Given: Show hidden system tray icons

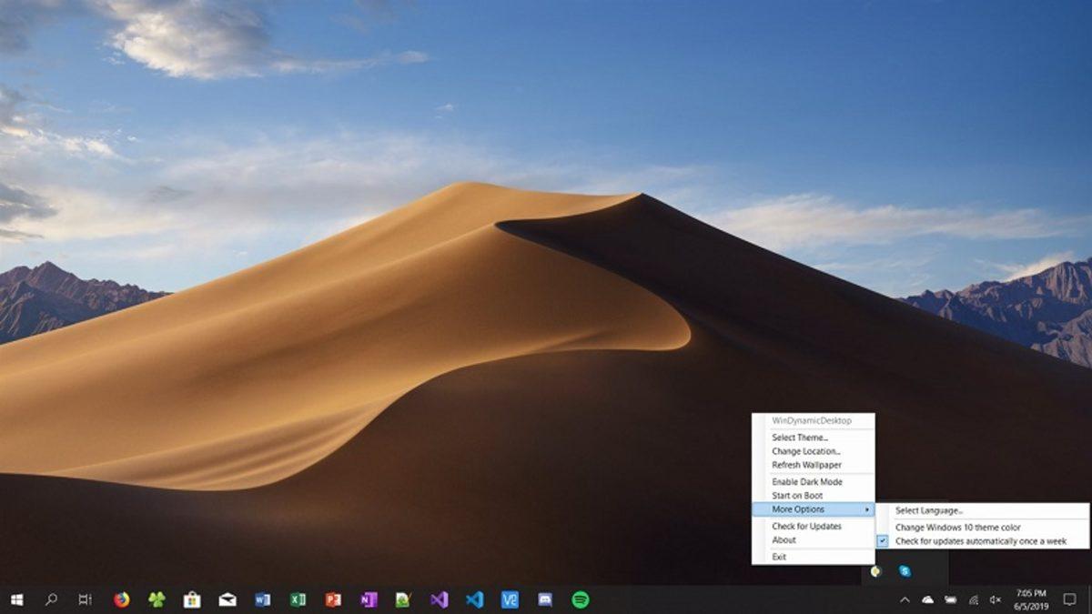Looking at the screenshot, I should click(906, 599).
